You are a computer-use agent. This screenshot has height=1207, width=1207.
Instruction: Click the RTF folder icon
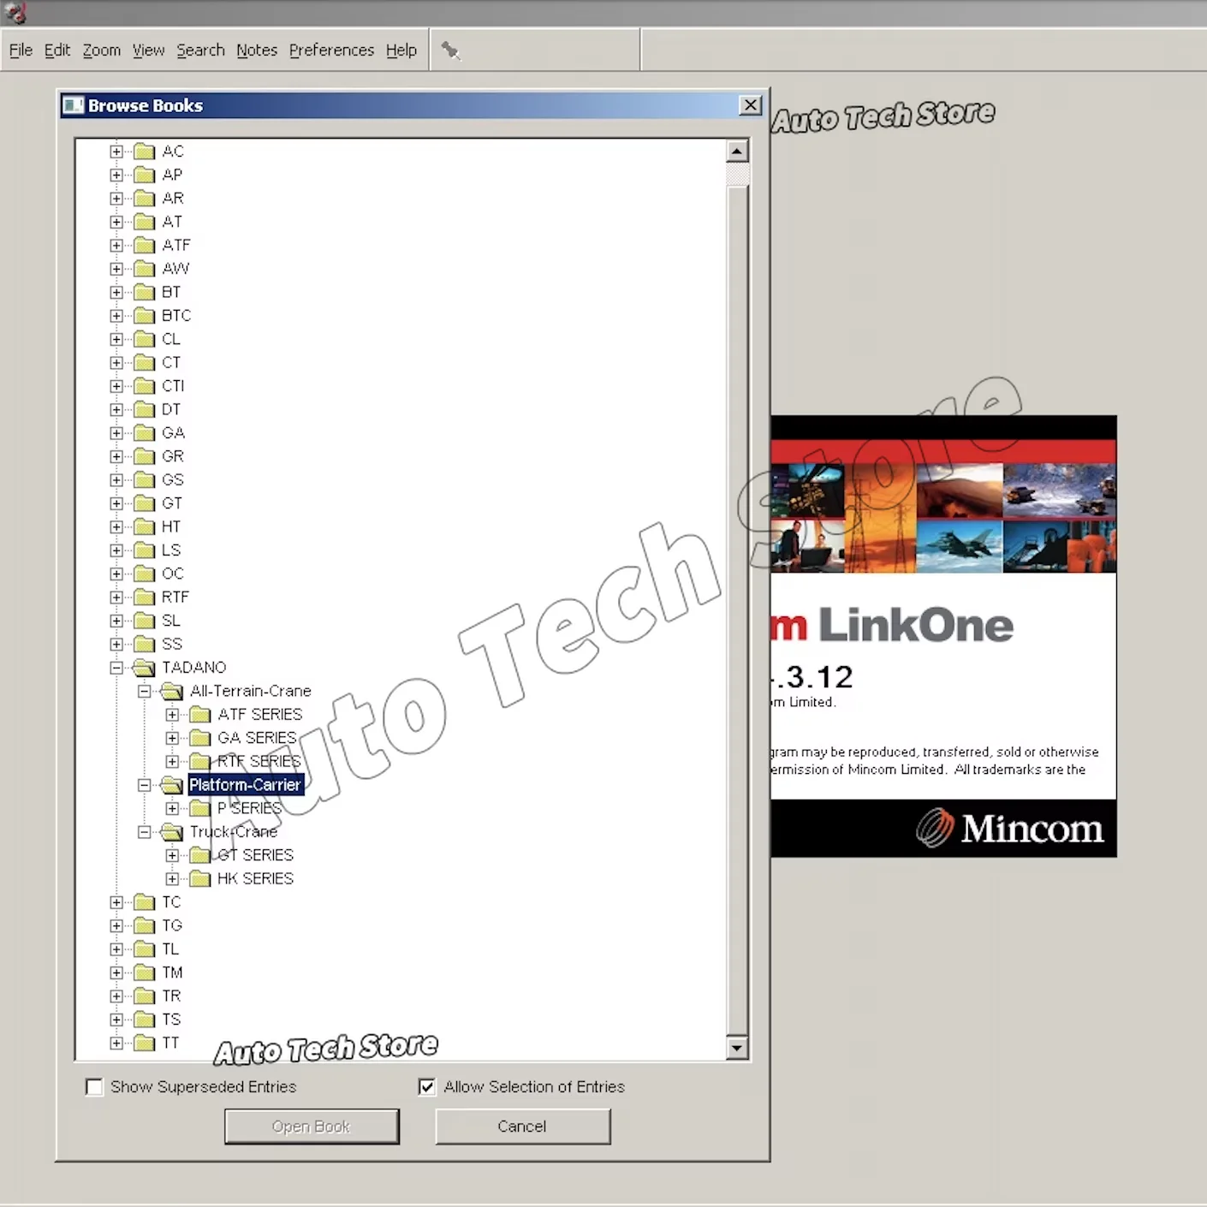(145, 598)
